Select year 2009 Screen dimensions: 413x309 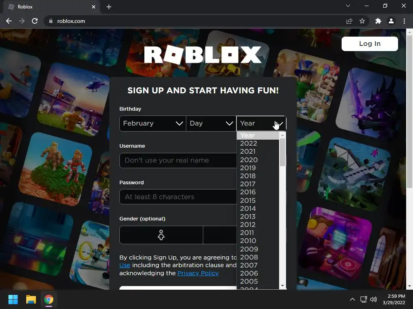(x=258, y=249)
